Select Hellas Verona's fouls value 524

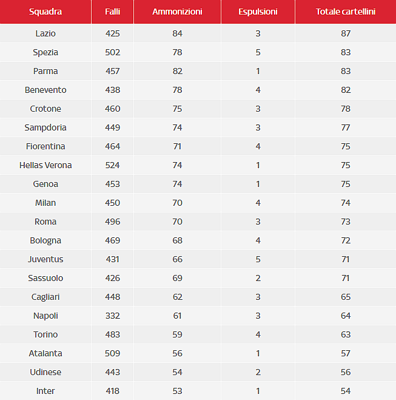click(x=113, y=165)
